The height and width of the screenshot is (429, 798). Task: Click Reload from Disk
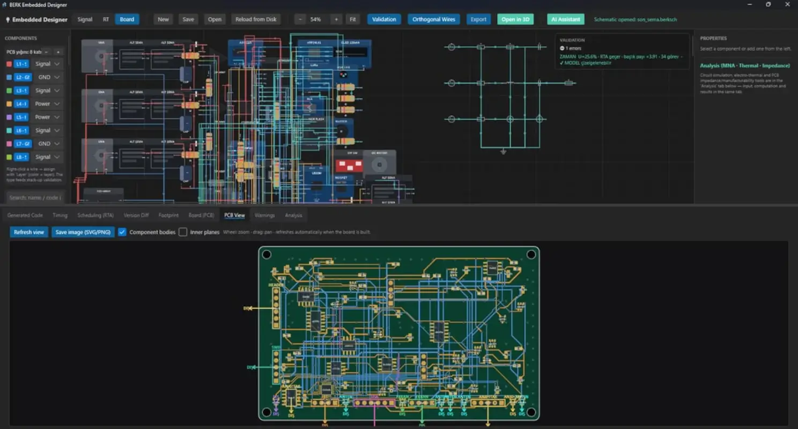point(256,19)
